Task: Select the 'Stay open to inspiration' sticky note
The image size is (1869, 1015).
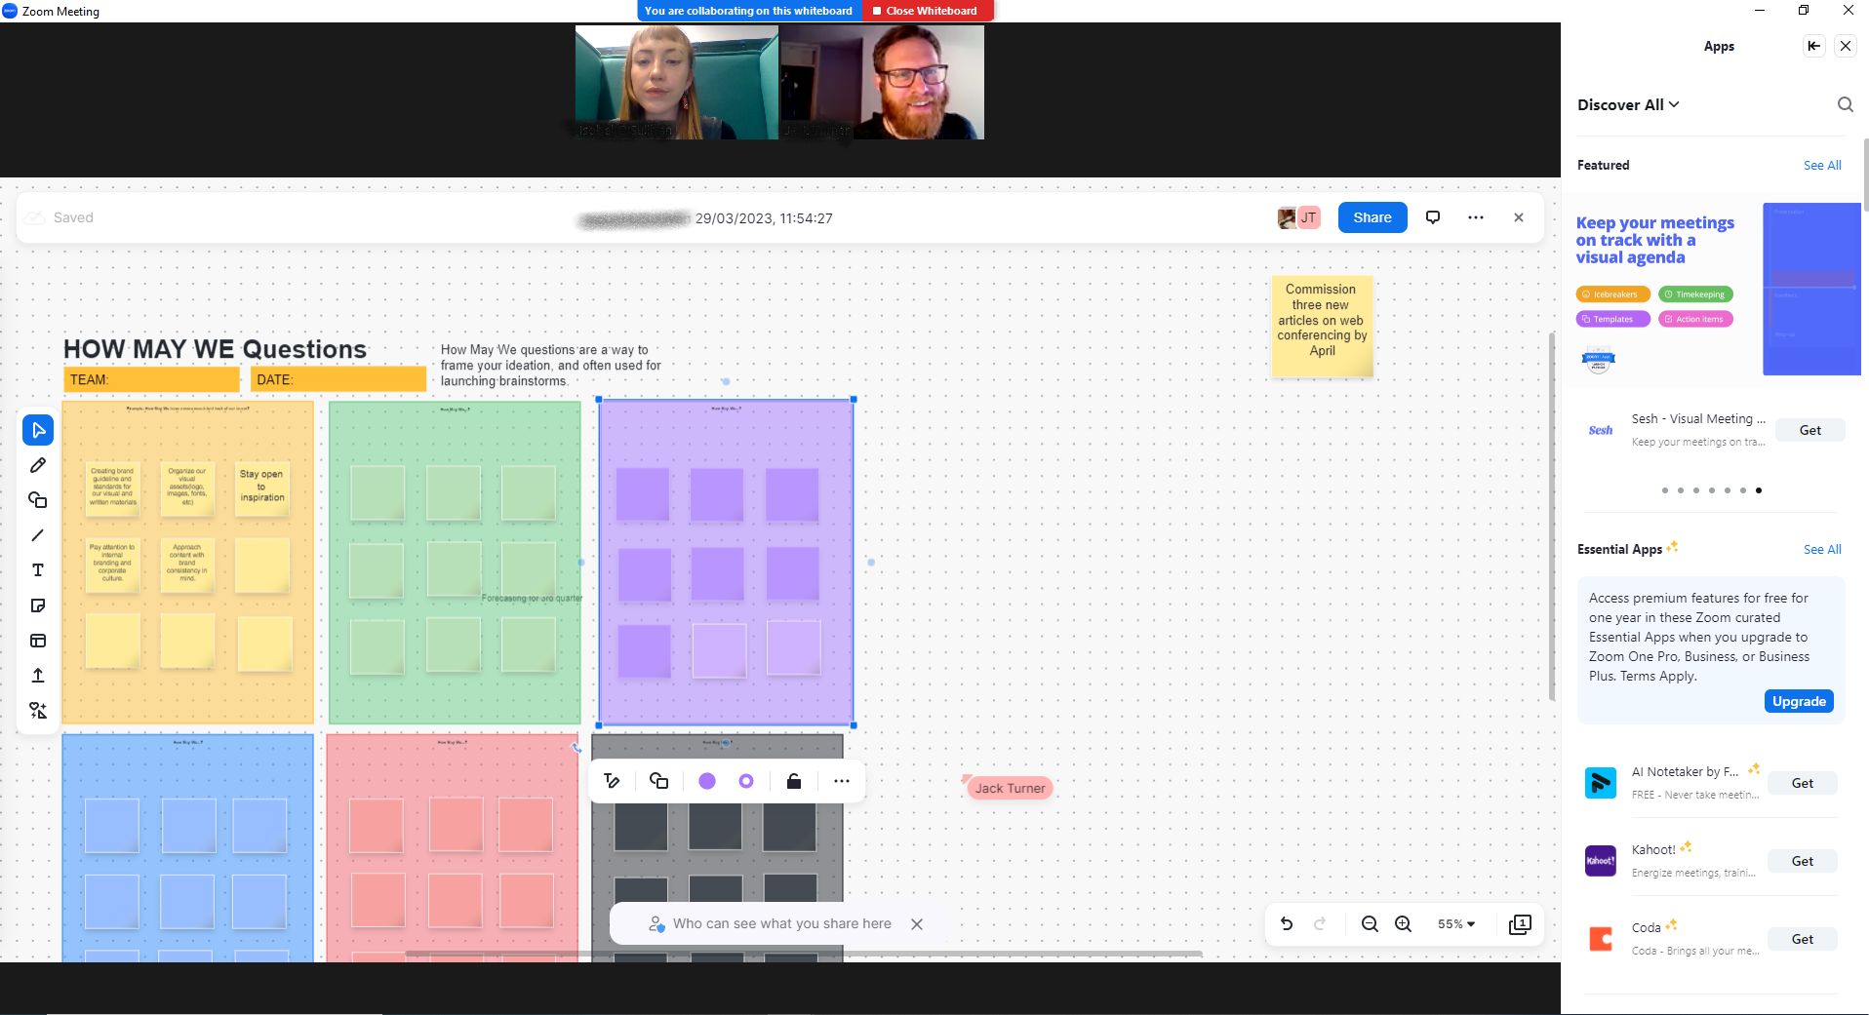Action: tap(262, 487)
